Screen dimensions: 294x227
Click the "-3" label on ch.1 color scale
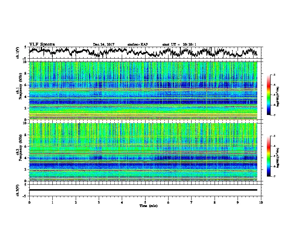(274, 75)
